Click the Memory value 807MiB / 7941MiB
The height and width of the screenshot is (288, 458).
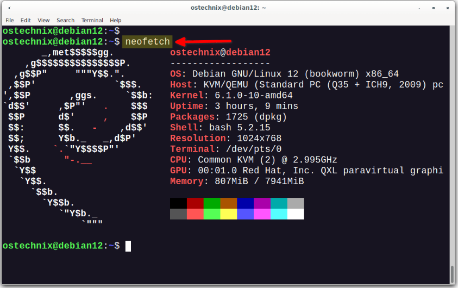coord(259,181)
